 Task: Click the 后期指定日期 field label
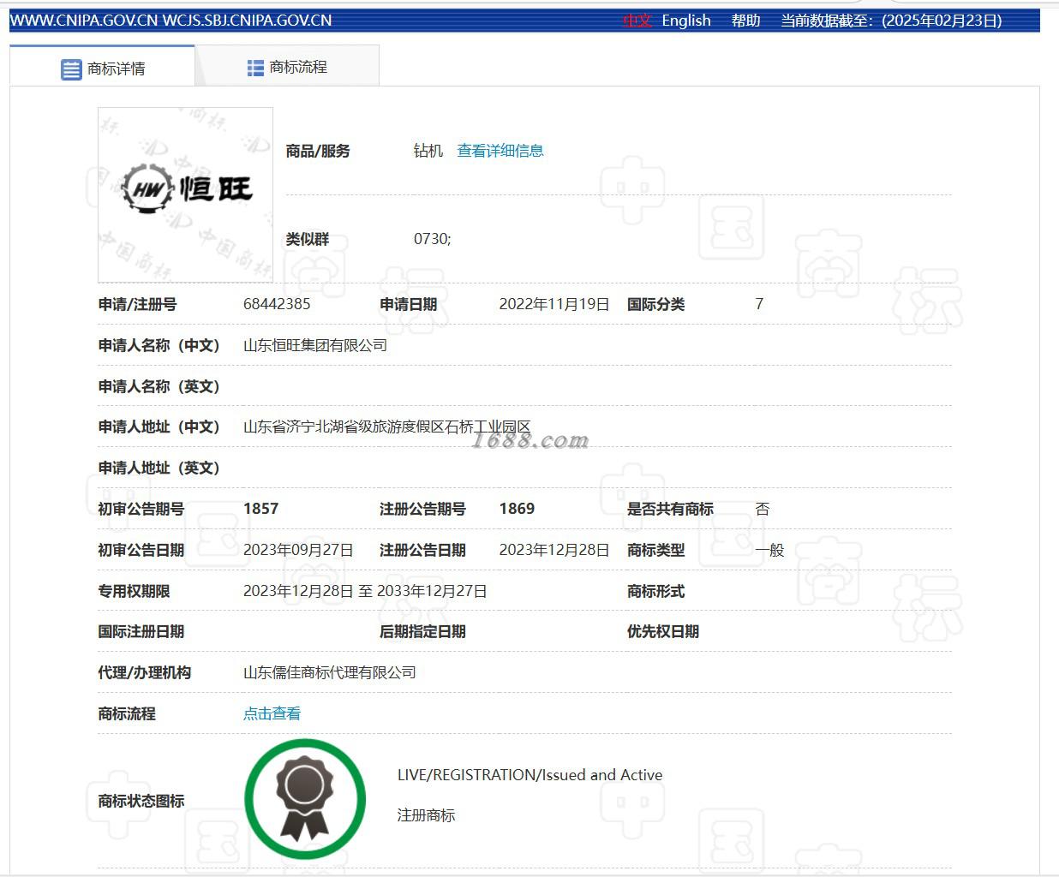click(422, 631)
